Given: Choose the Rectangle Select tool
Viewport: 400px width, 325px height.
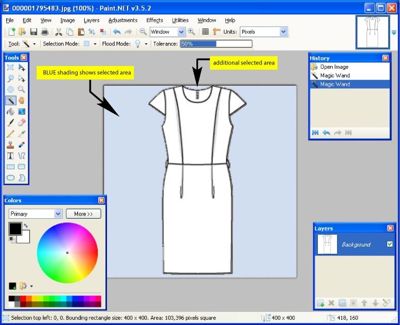Looking at the screenshot, I should [10, 67].
